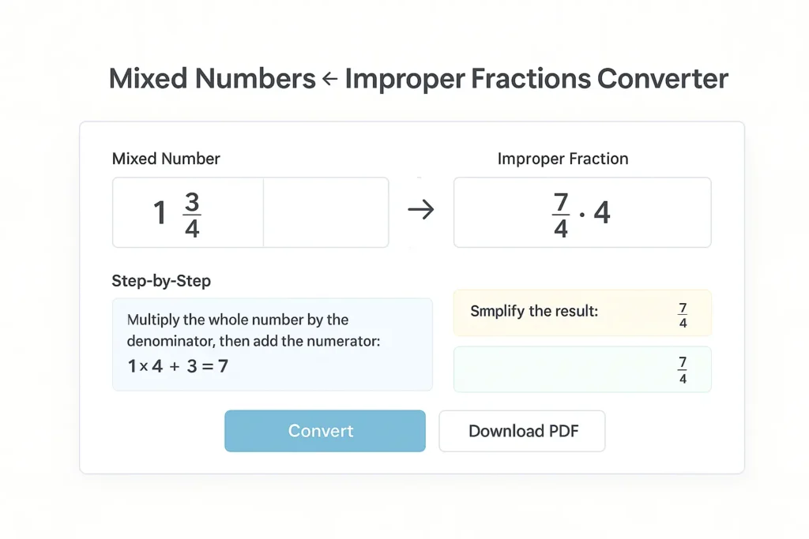Select the multiplication explanation panel
This screenshot has width=809, height=539.
pos(272,344)
